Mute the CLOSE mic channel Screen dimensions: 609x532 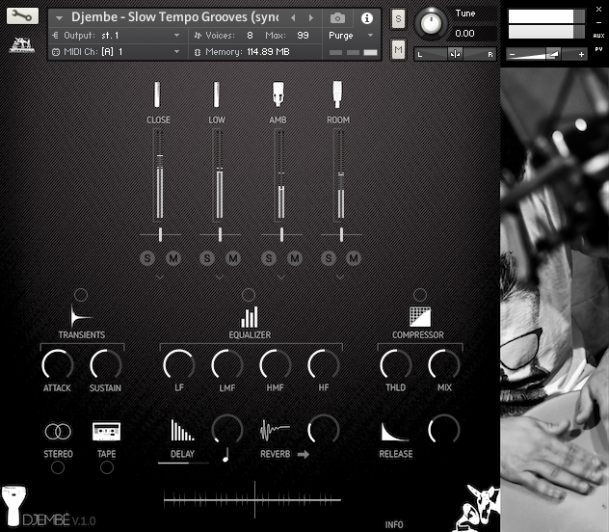point(173,258)
